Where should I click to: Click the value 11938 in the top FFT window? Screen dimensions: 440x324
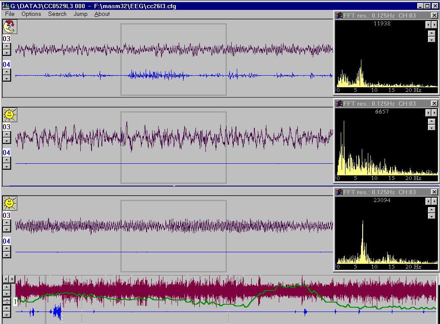(382, 24)
